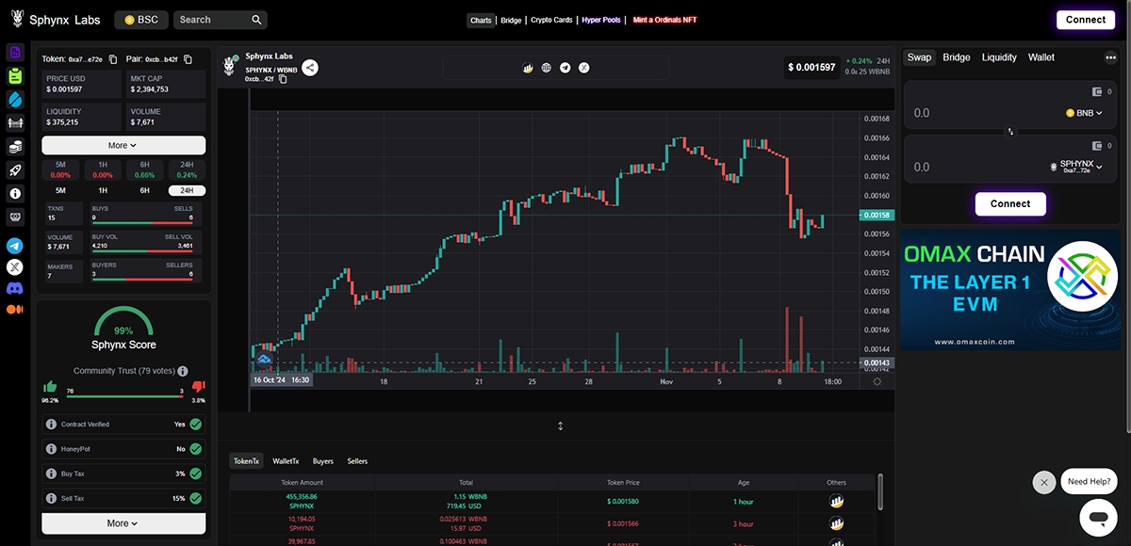Open chart settings gear at price axis bottom

[x=877, y=380]
